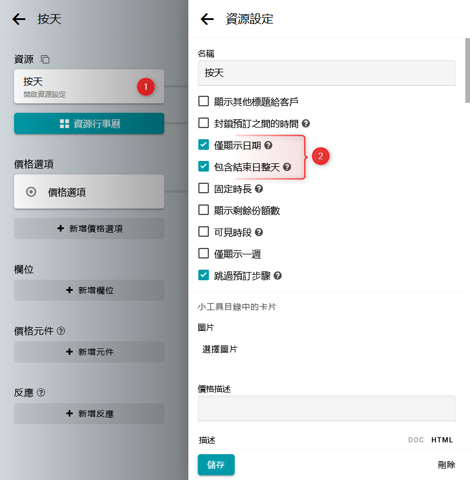Click the back arrow beside 按天 title
Screen dimensions: 470x480
coord(19,19)
